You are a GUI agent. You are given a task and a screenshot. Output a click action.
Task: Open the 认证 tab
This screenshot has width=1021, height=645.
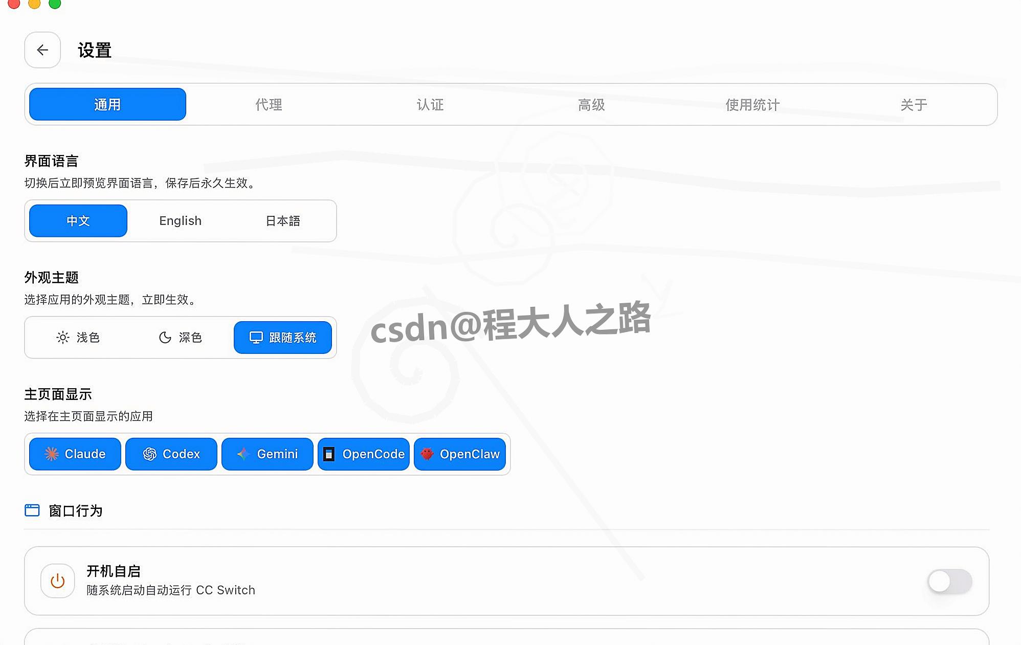click(x=430, y=104)
